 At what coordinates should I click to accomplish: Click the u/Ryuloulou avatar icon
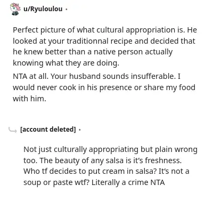pyautogui.click(x=15, y=9)
